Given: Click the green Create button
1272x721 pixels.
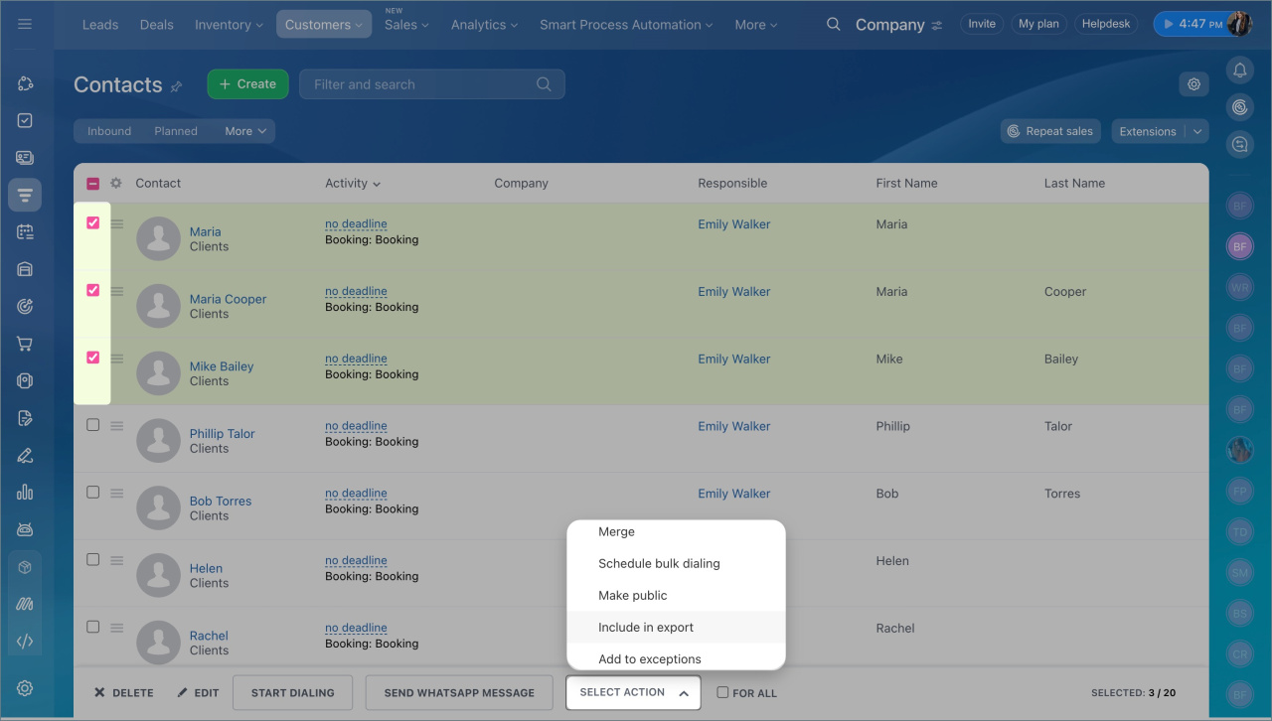Looking at the screenshot, I should click(x=247, y=84).
